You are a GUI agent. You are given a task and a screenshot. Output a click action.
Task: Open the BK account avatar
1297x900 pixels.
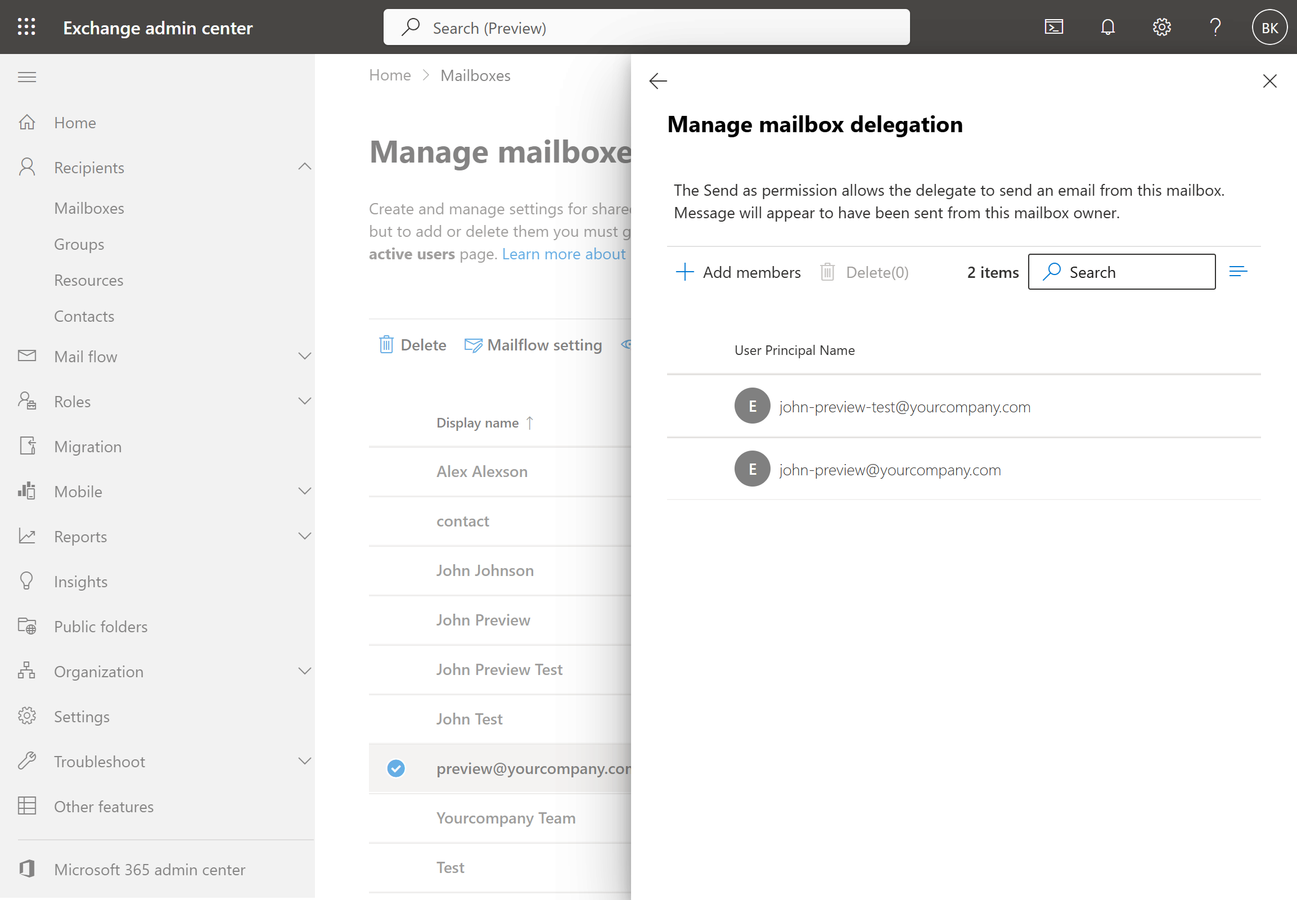[x=1269, y=27]
